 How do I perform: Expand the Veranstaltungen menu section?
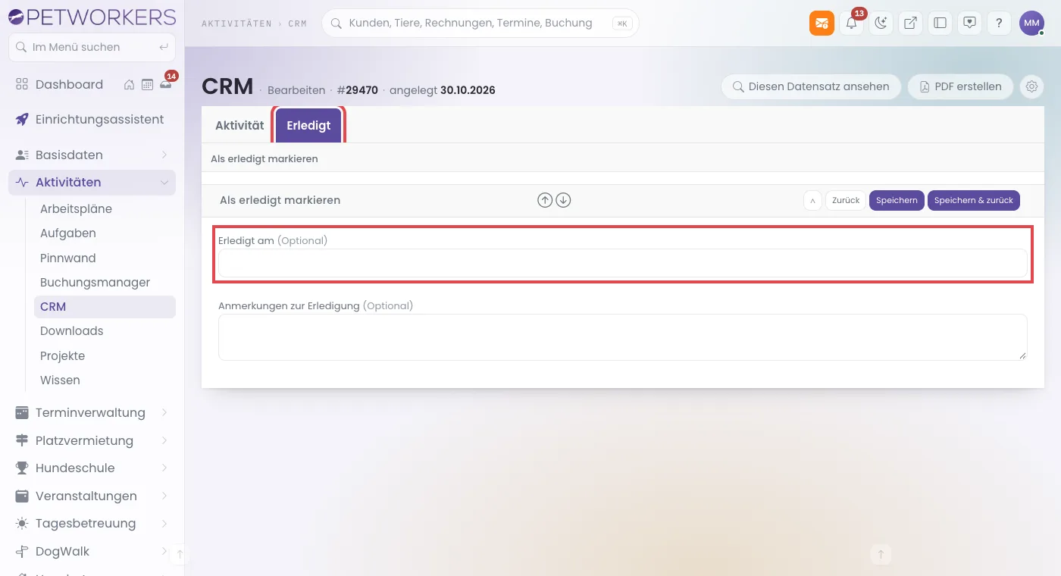pos(92,496)
